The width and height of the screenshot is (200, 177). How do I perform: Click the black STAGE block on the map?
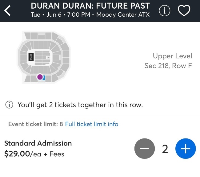point(30,57)
